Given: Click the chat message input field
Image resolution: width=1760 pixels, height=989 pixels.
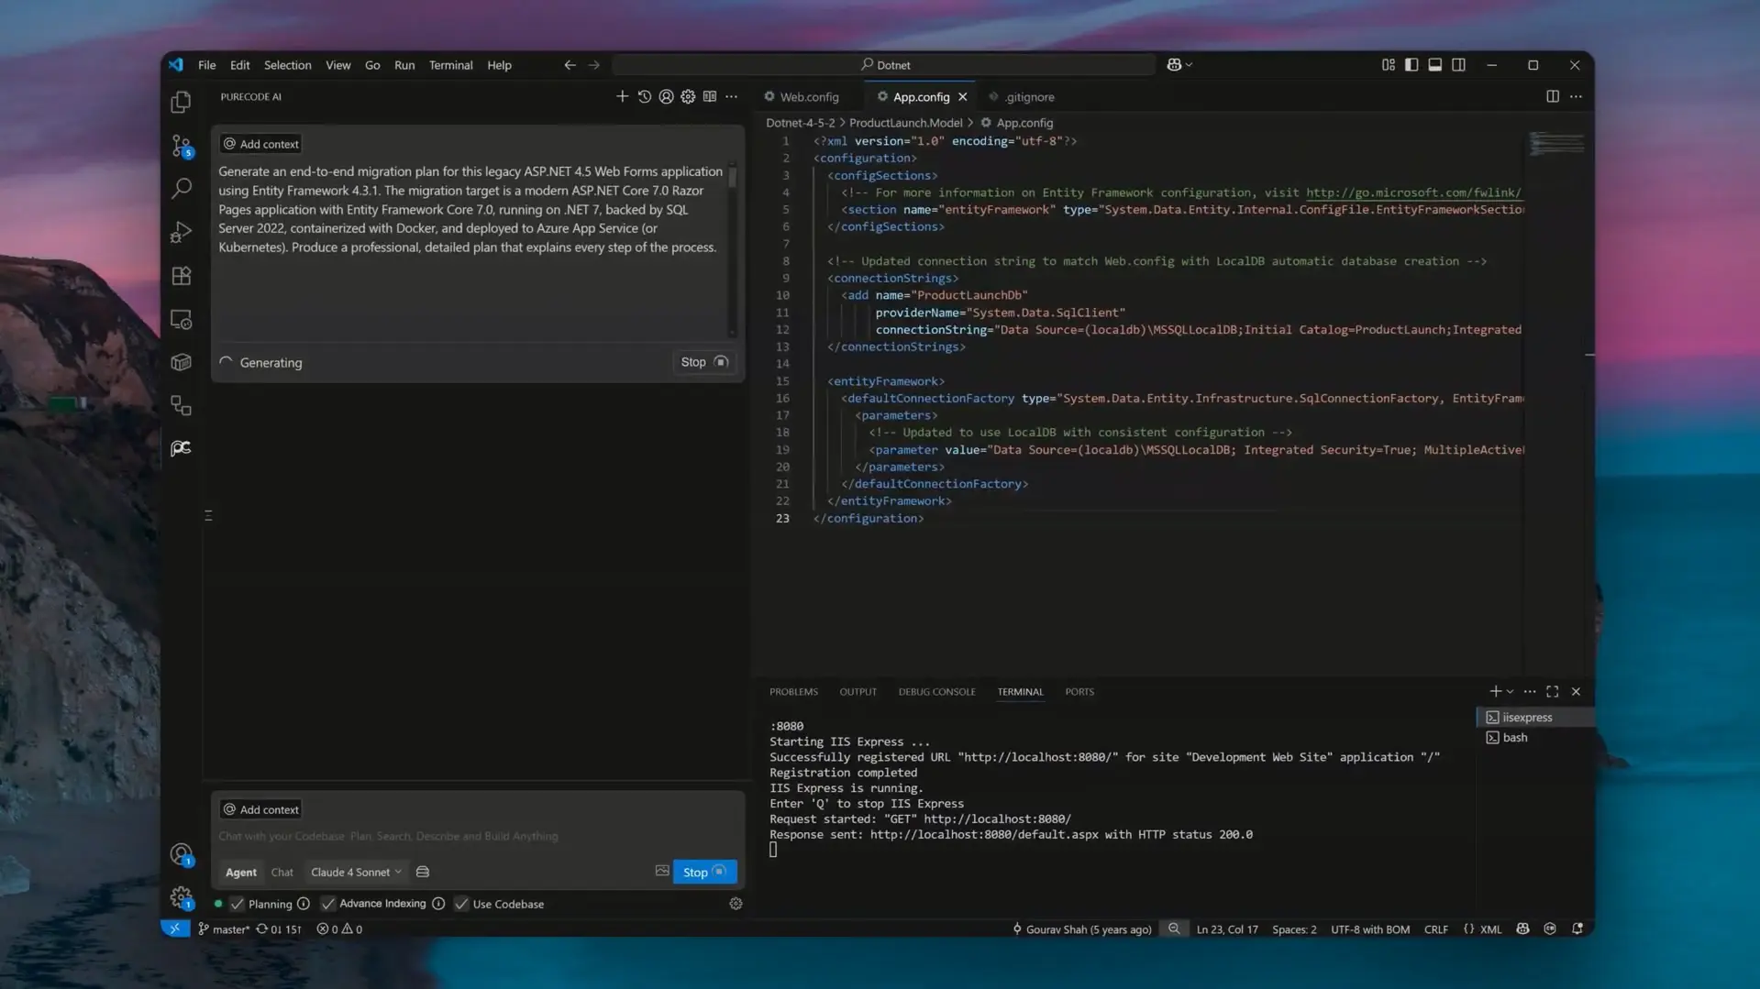Looking at the screenshot, I should click(477, 836).
